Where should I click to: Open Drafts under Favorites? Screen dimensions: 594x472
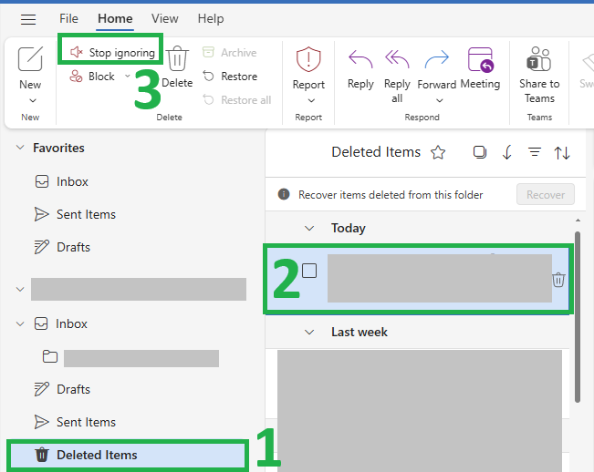[x=62, y=247]
